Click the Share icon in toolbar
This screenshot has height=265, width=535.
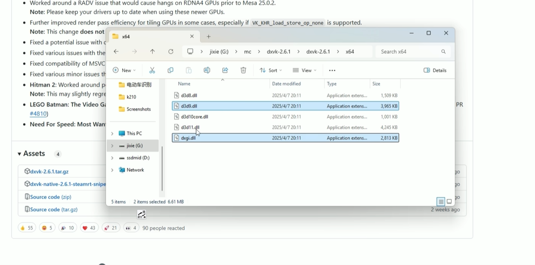225,70
